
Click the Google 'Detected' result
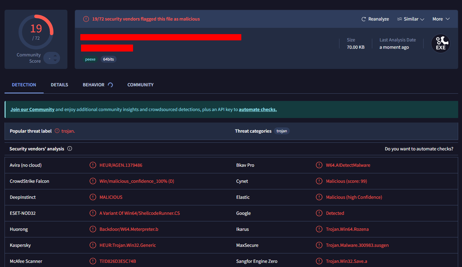pos(335,213)
